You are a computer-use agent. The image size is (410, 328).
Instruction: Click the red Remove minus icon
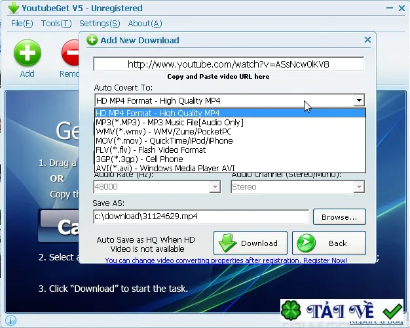pos(70,53)
